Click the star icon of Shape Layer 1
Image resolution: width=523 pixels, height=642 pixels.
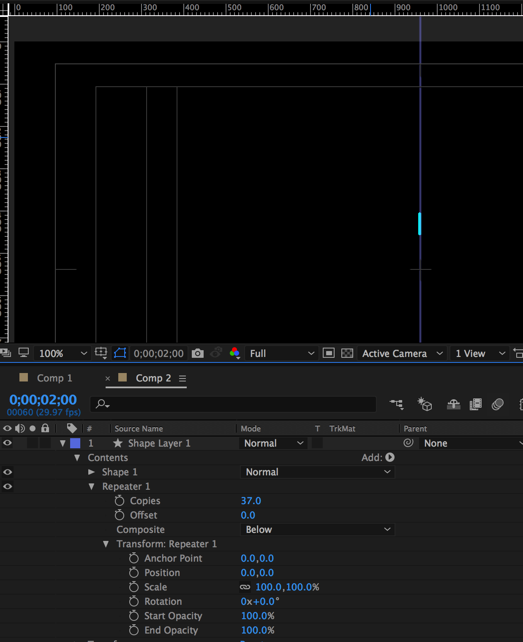[x=118, y=443]
